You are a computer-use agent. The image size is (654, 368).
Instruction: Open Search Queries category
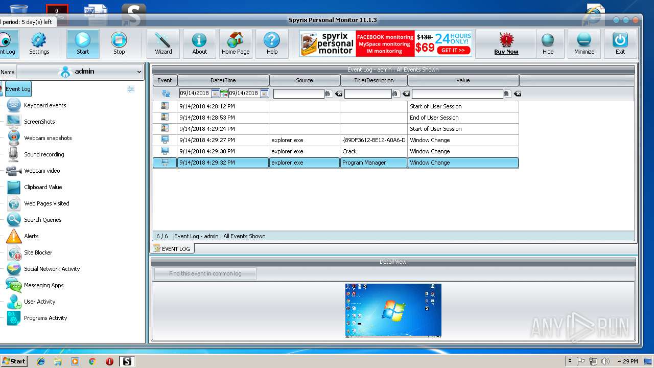[42, 220]
